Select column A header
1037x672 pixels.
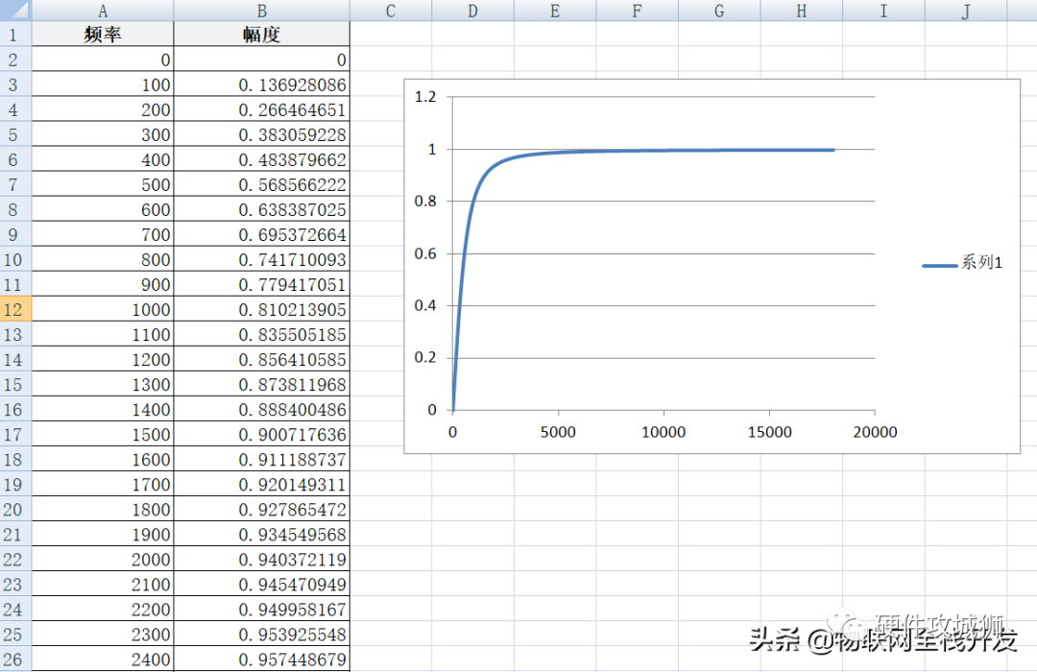[103, 11]
